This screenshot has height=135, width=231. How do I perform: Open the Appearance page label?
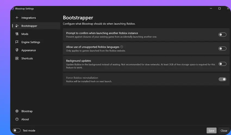[x=29, y=50]
